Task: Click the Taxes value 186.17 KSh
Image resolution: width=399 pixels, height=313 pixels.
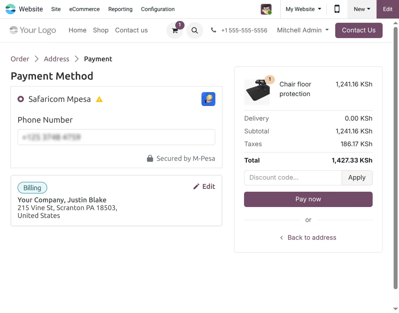Action: pyautogui.click(x=357, y=144)
